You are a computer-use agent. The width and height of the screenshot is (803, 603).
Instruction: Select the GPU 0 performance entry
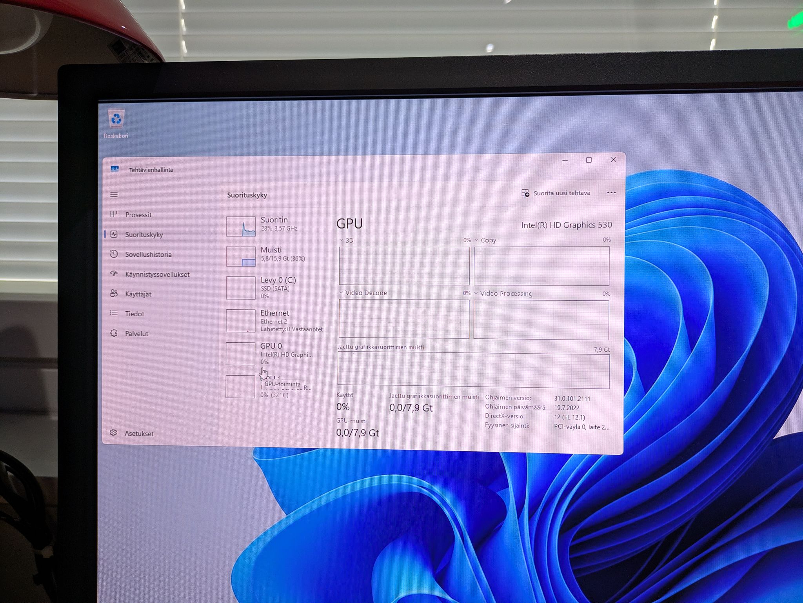point(274,353)
